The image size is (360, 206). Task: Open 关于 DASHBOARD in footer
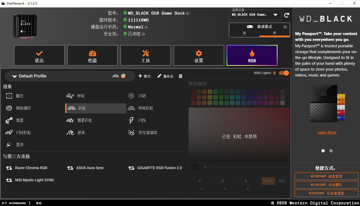pos(14,203)
